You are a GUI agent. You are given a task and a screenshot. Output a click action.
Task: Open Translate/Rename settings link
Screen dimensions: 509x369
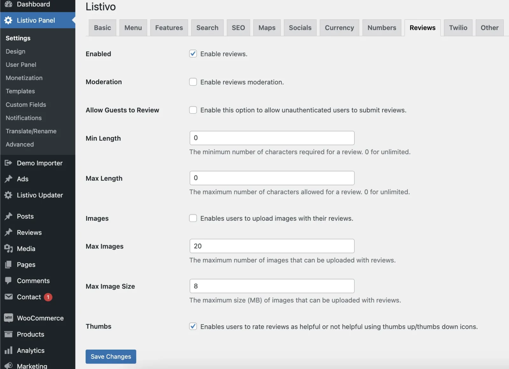31,131
